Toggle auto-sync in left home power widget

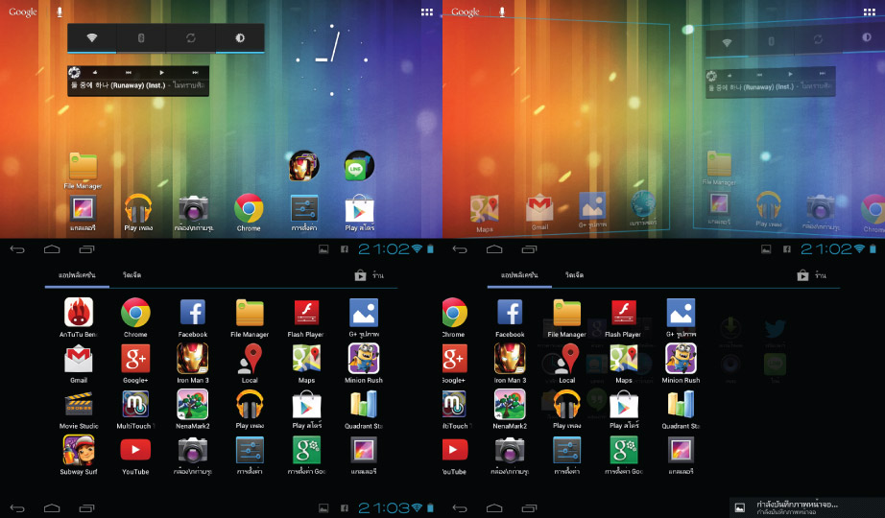(191, 37)
